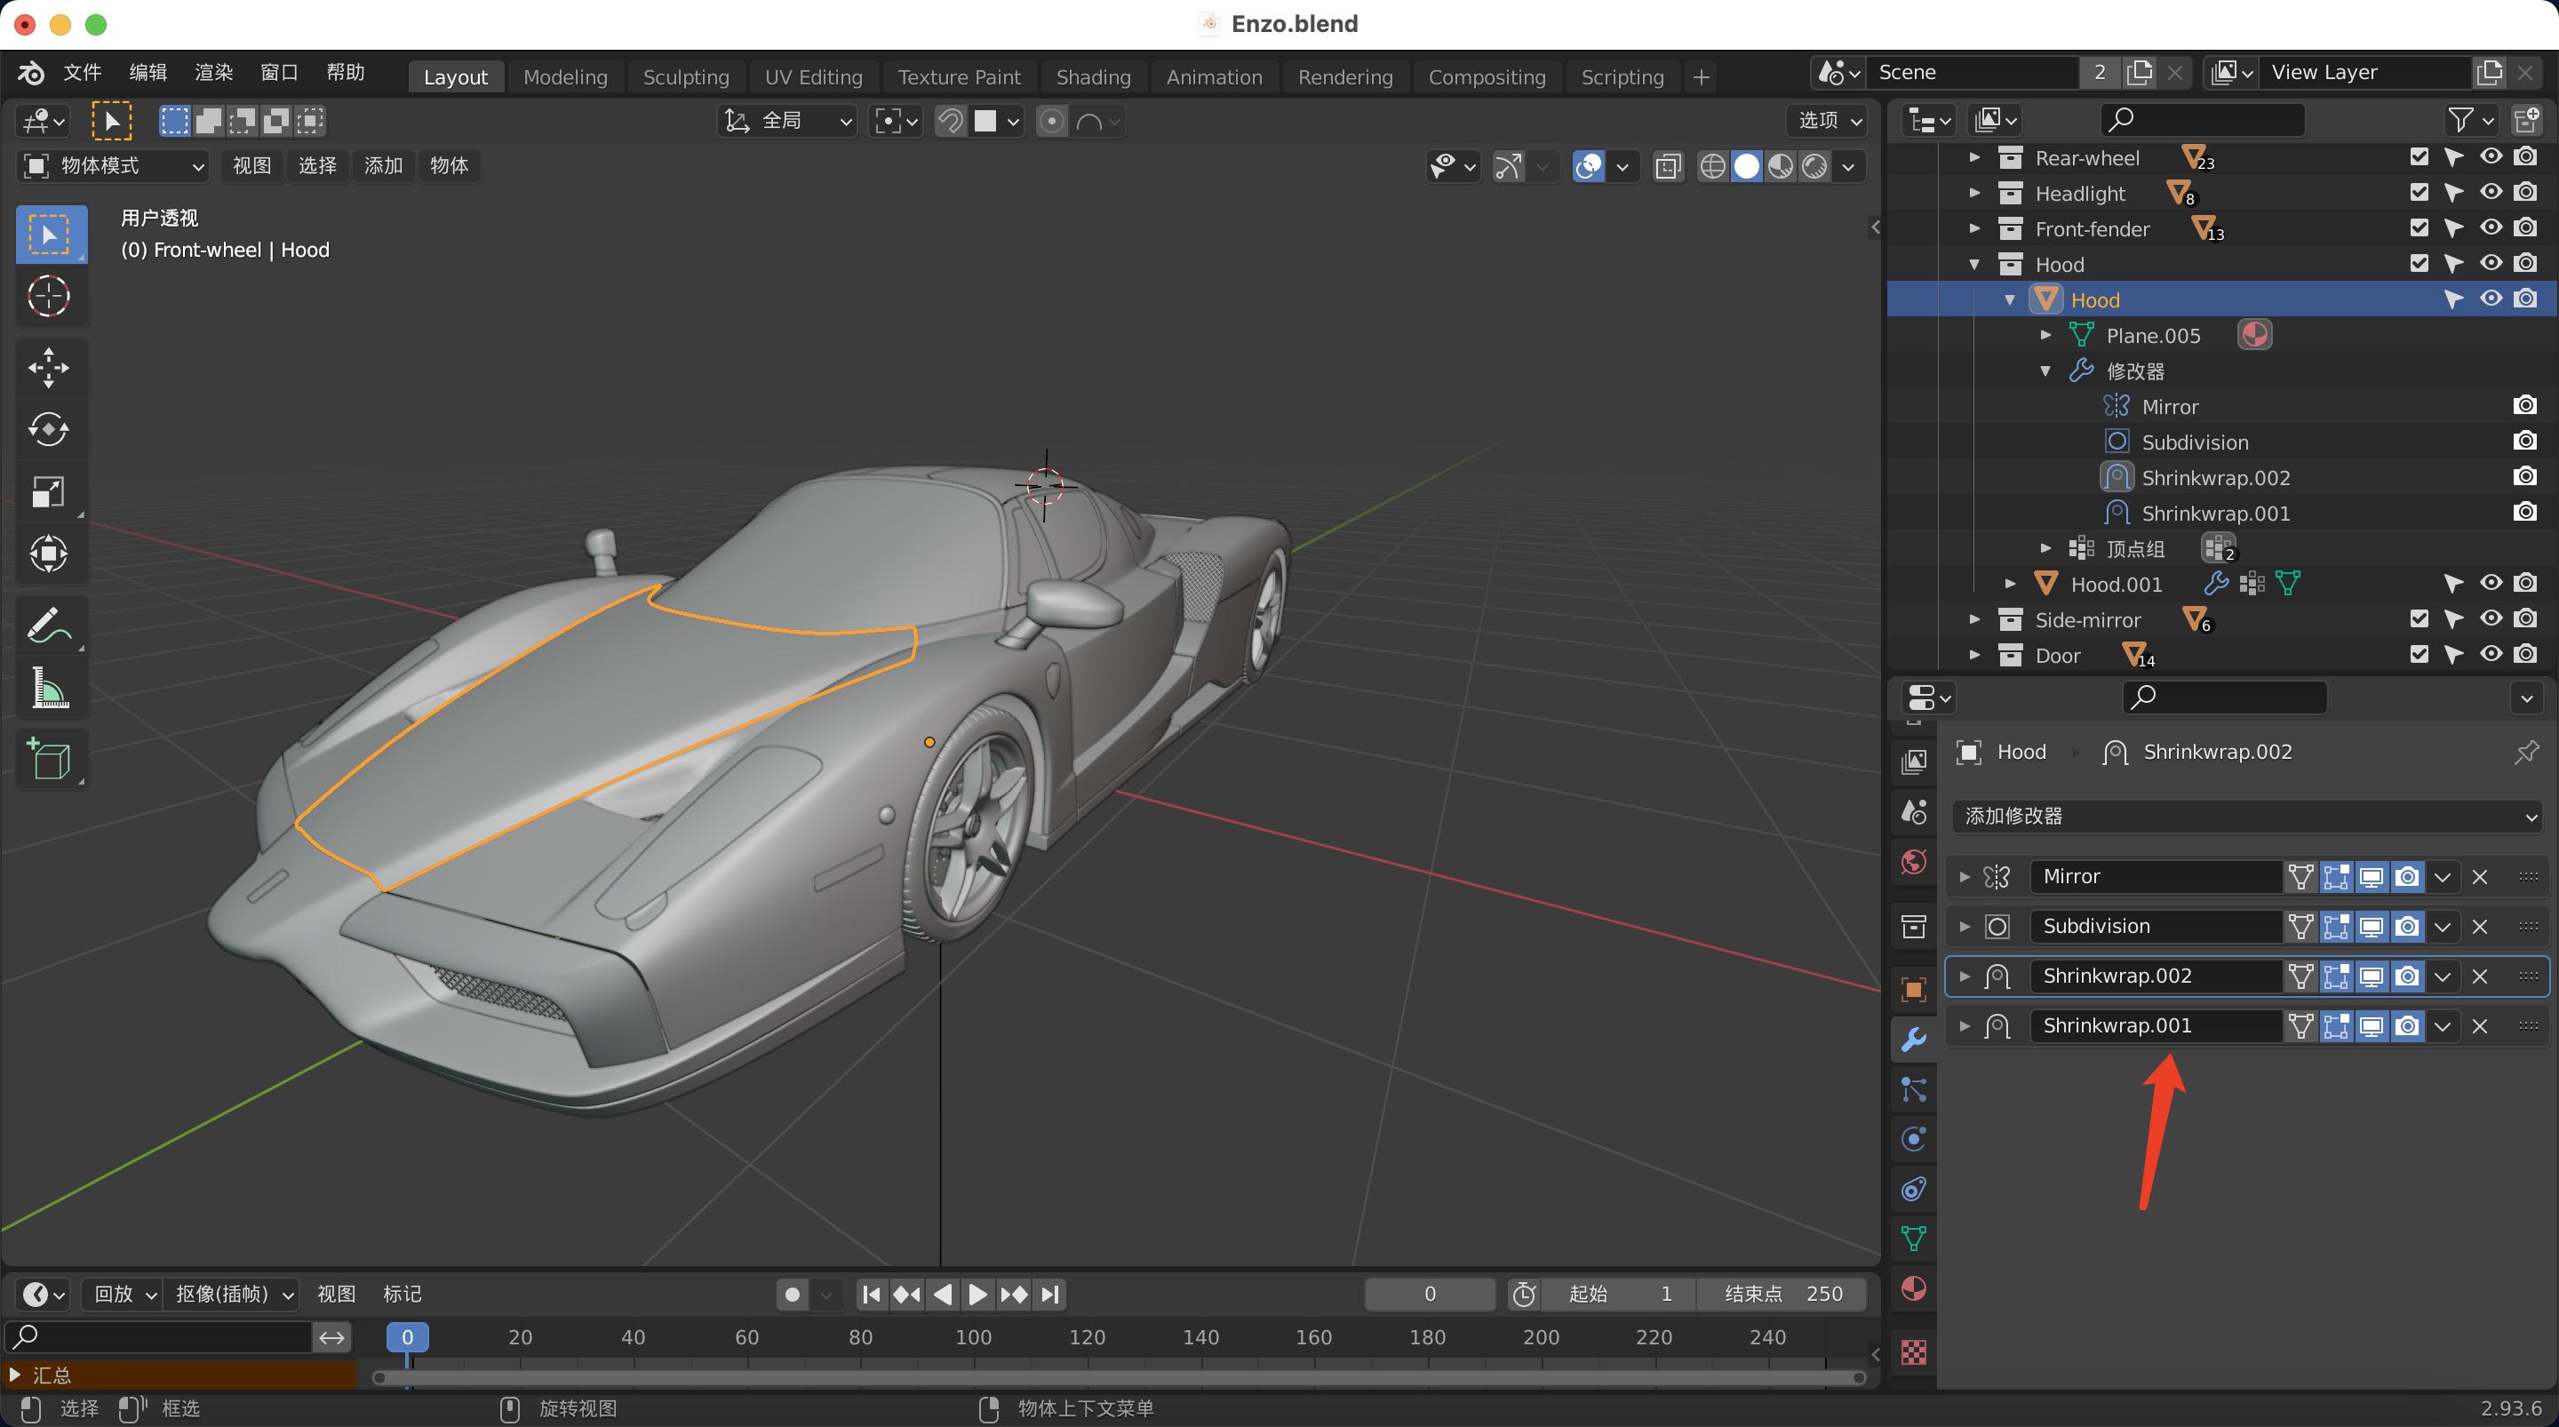This screenshot has width=2559, height=1427.
Task: Activate the Move tool
Action: 48,368
